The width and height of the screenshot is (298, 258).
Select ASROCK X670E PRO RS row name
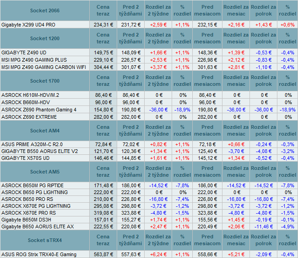pyautogui.click(x=29, y=213)
